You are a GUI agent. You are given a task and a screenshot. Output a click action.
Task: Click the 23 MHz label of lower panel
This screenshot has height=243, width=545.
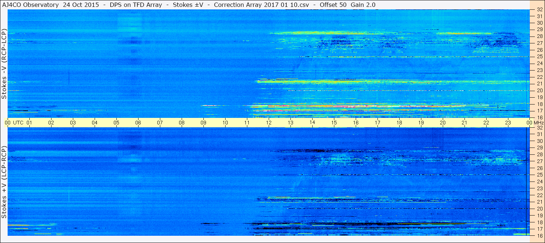[x=539, y=188]
